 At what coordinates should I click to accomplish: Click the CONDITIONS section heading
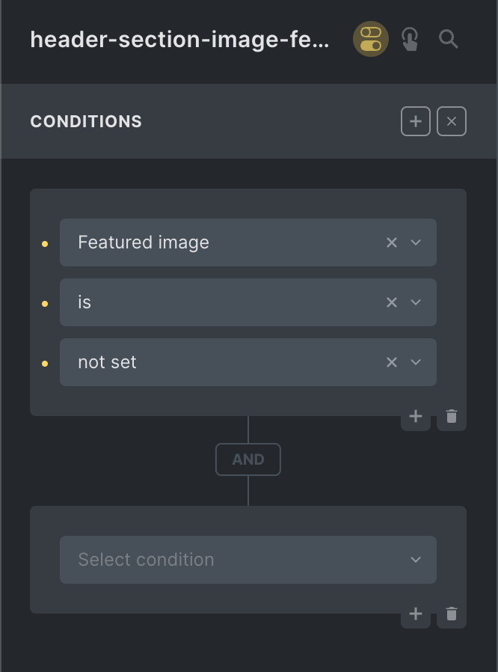[86, 122]
